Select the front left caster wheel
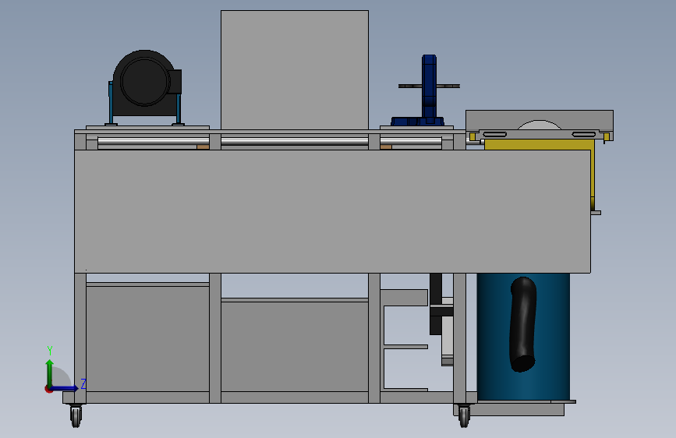Screen dimensions: 676x438 pos(76,416)
